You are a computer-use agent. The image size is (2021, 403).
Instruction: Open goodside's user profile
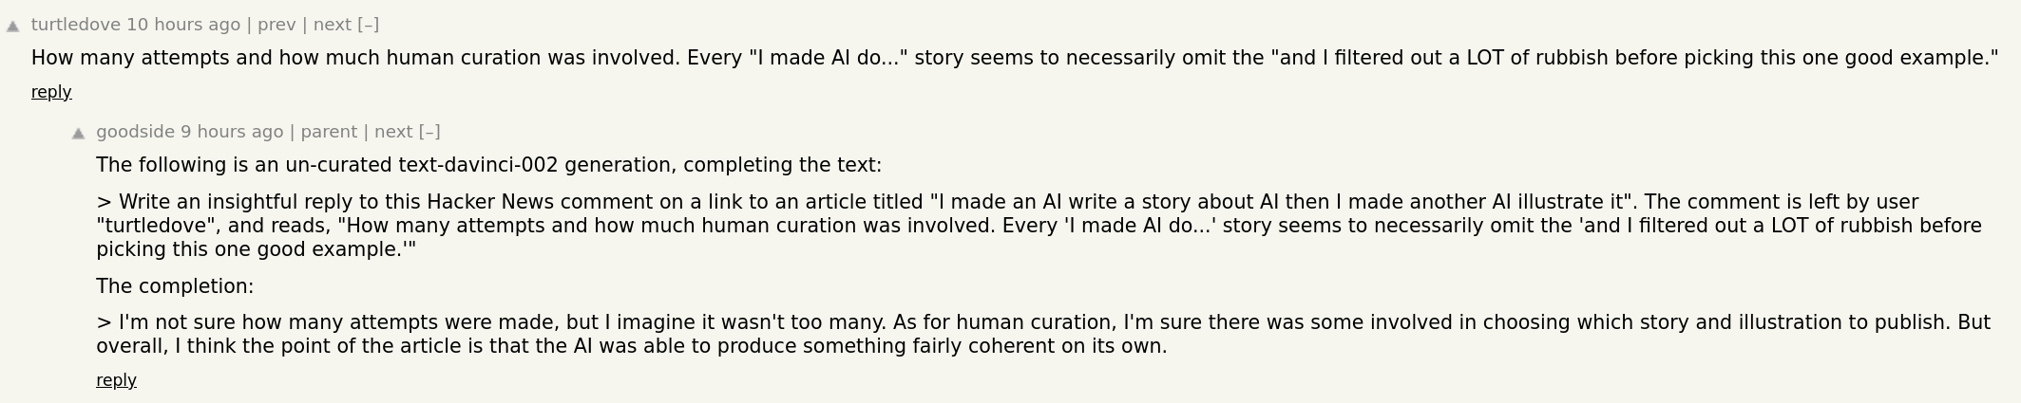tap(135, 132)
